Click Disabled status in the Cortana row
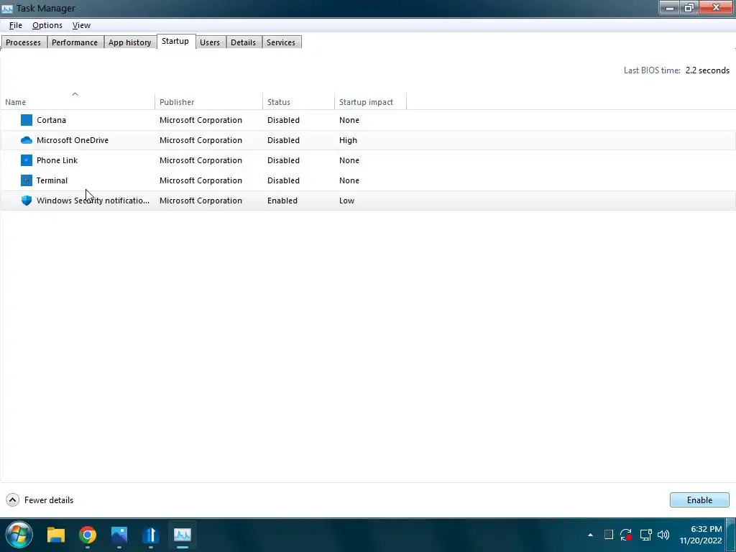The height and width of the screenshot is (552, 736). tap(283, 120)
